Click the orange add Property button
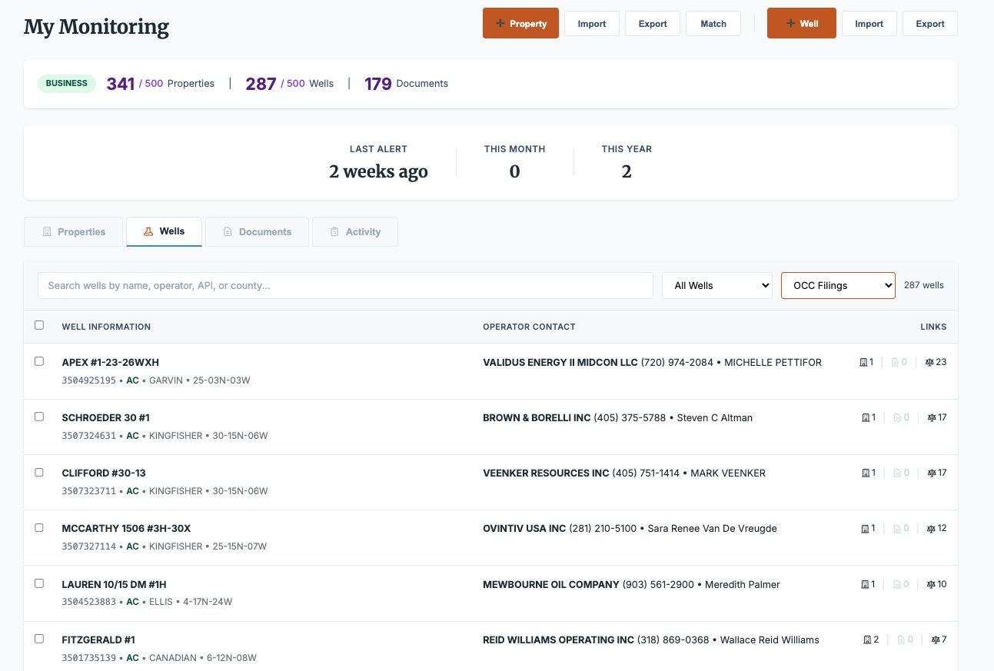994x671 pixels. pyautogui.click(x=520, y=23)
